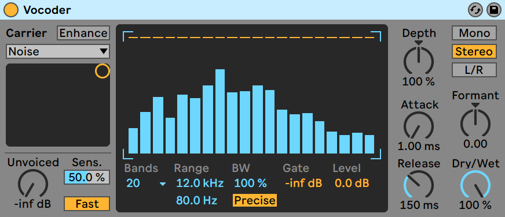
Task: Click the Sens. 50.0 % field
Action: [x=87, y=177]
